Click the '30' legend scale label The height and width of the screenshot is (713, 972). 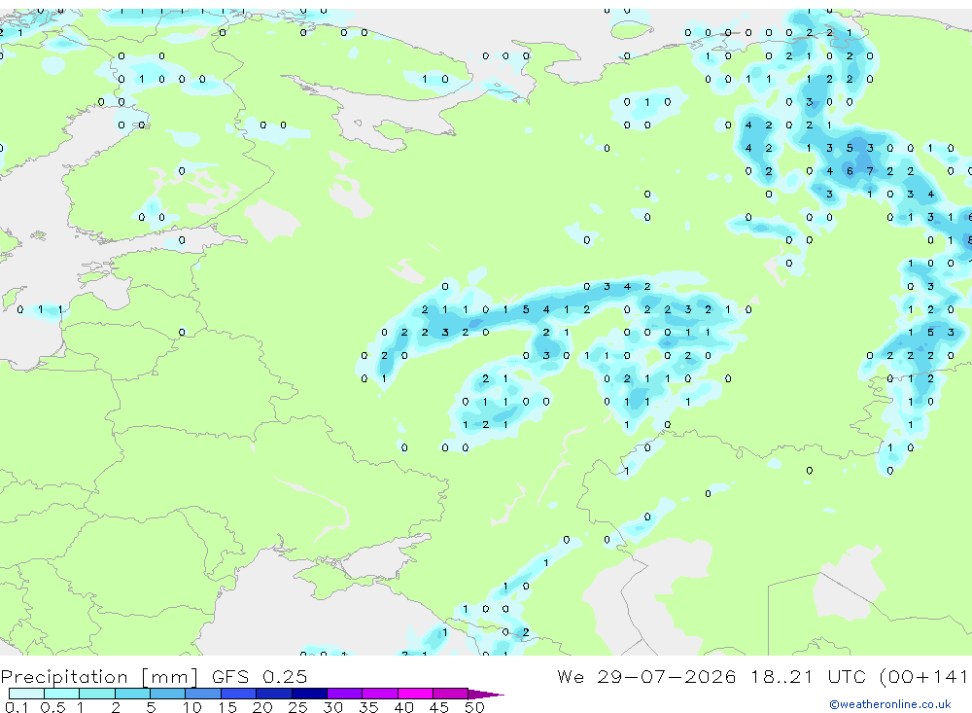pyautogui.click(x=332, y=707)
